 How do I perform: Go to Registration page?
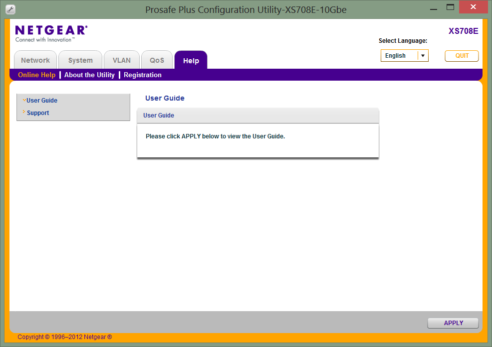coord(142,75)
